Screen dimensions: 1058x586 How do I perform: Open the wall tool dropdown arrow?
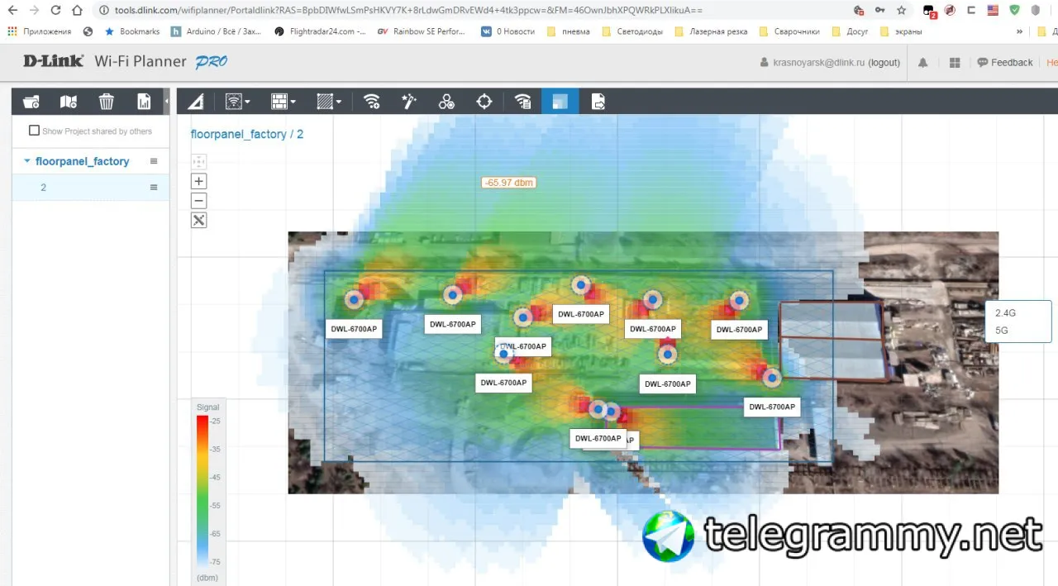[293, 102]
